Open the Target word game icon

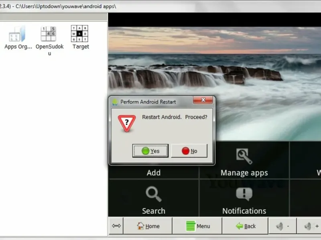click(79, 34)
